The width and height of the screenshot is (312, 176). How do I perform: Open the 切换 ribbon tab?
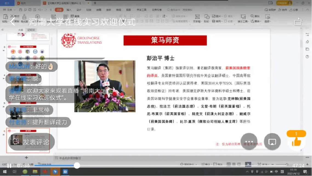pos(89,10)
